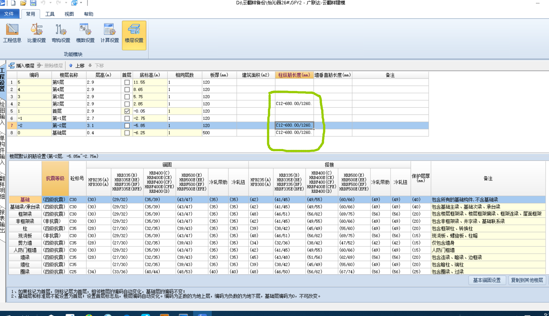
Task: Click 砼标号 C35 in 柱 row
Action: click(x=77, y=228)
